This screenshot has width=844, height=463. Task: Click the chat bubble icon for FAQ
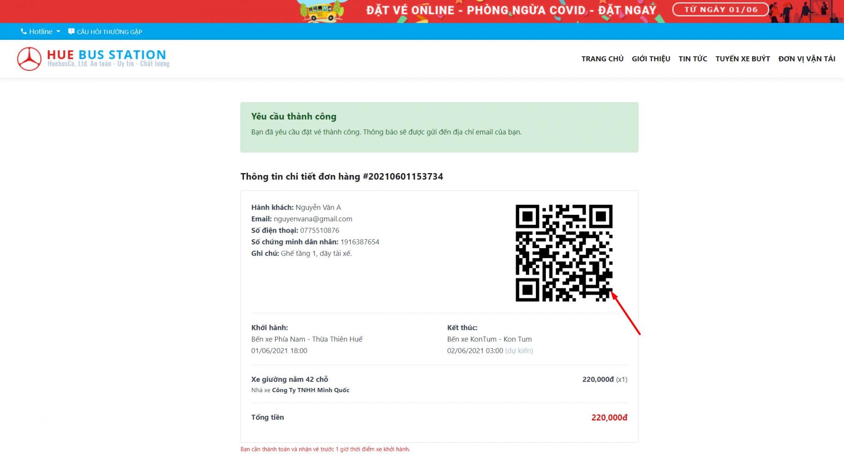71,31
